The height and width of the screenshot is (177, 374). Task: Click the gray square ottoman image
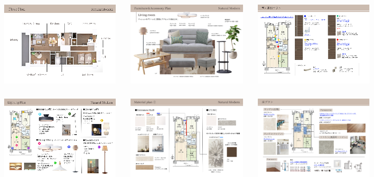point(206,63)
